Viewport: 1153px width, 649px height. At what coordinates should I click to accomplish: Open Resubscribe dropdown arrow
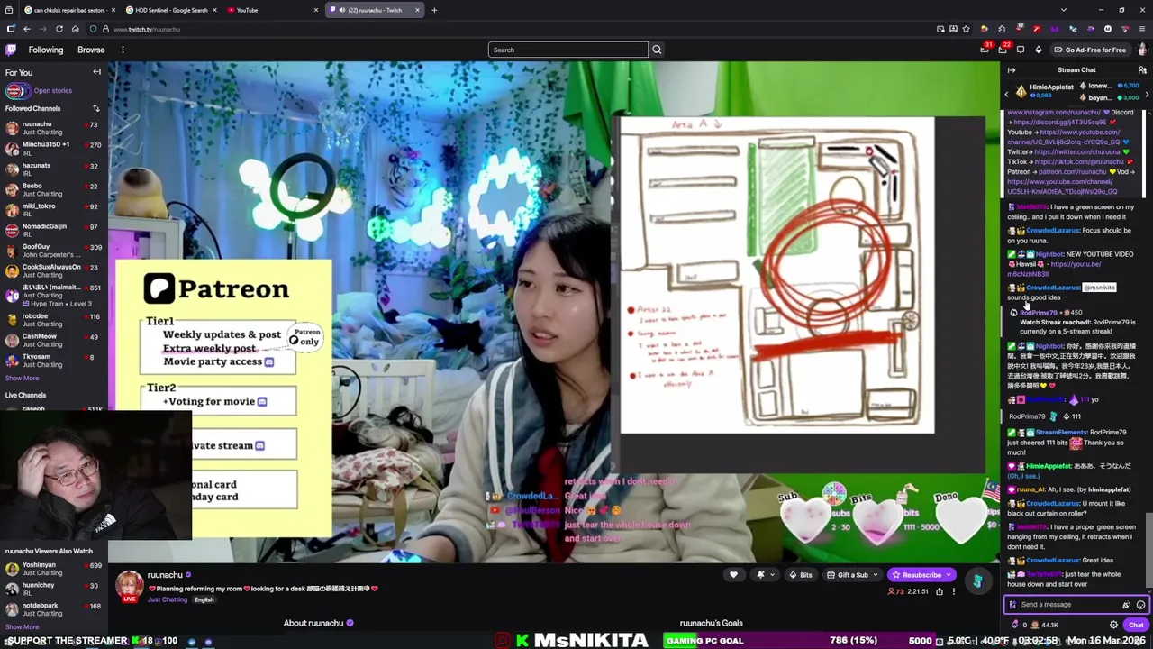[x=949, y=575]
